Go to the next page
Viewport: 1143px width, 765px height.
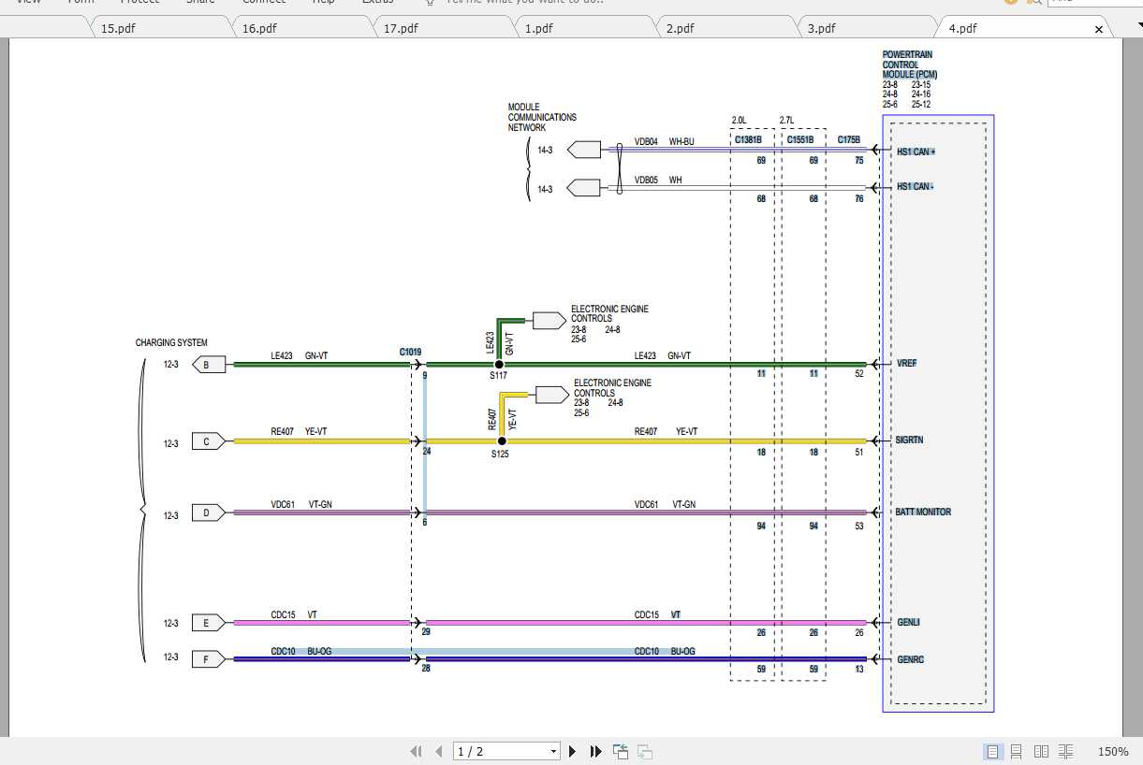(573, 751)
